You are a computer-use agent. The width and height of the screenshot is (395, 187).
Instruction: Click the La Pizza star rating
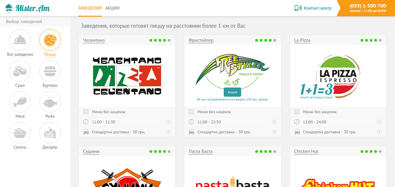click(x=371, y=40)
